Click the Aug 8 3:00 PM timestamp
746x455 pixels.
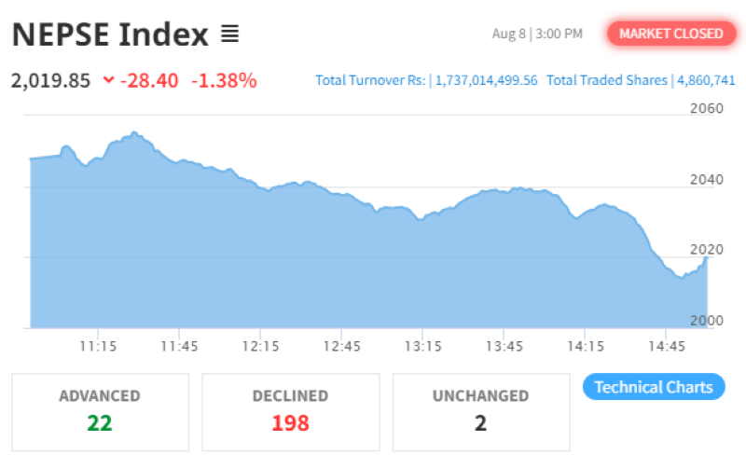pyautogui.click(x=537, y=34)
